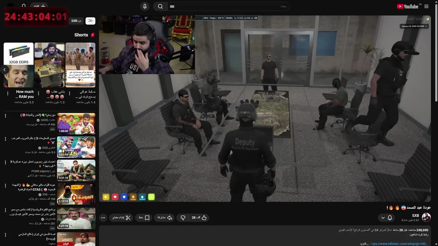The width and height of the screenshot is (438, 246).
Task: Like the video showing 28 ألف
Action: click(199, 218)
